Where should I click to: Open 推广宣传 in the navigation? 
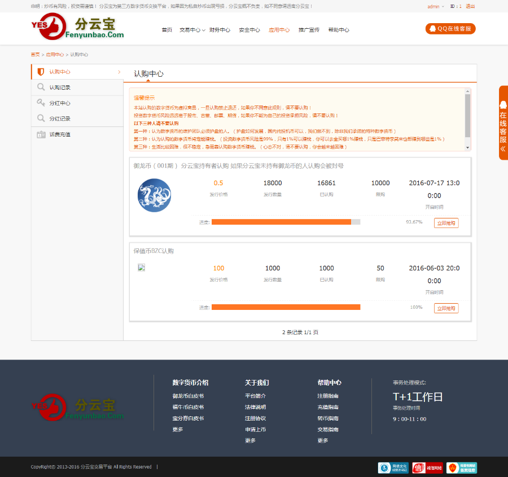click(x=309, y=30)
